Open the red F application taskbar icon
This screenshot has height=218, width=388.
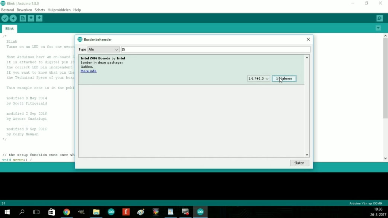[x=126, y=212]
